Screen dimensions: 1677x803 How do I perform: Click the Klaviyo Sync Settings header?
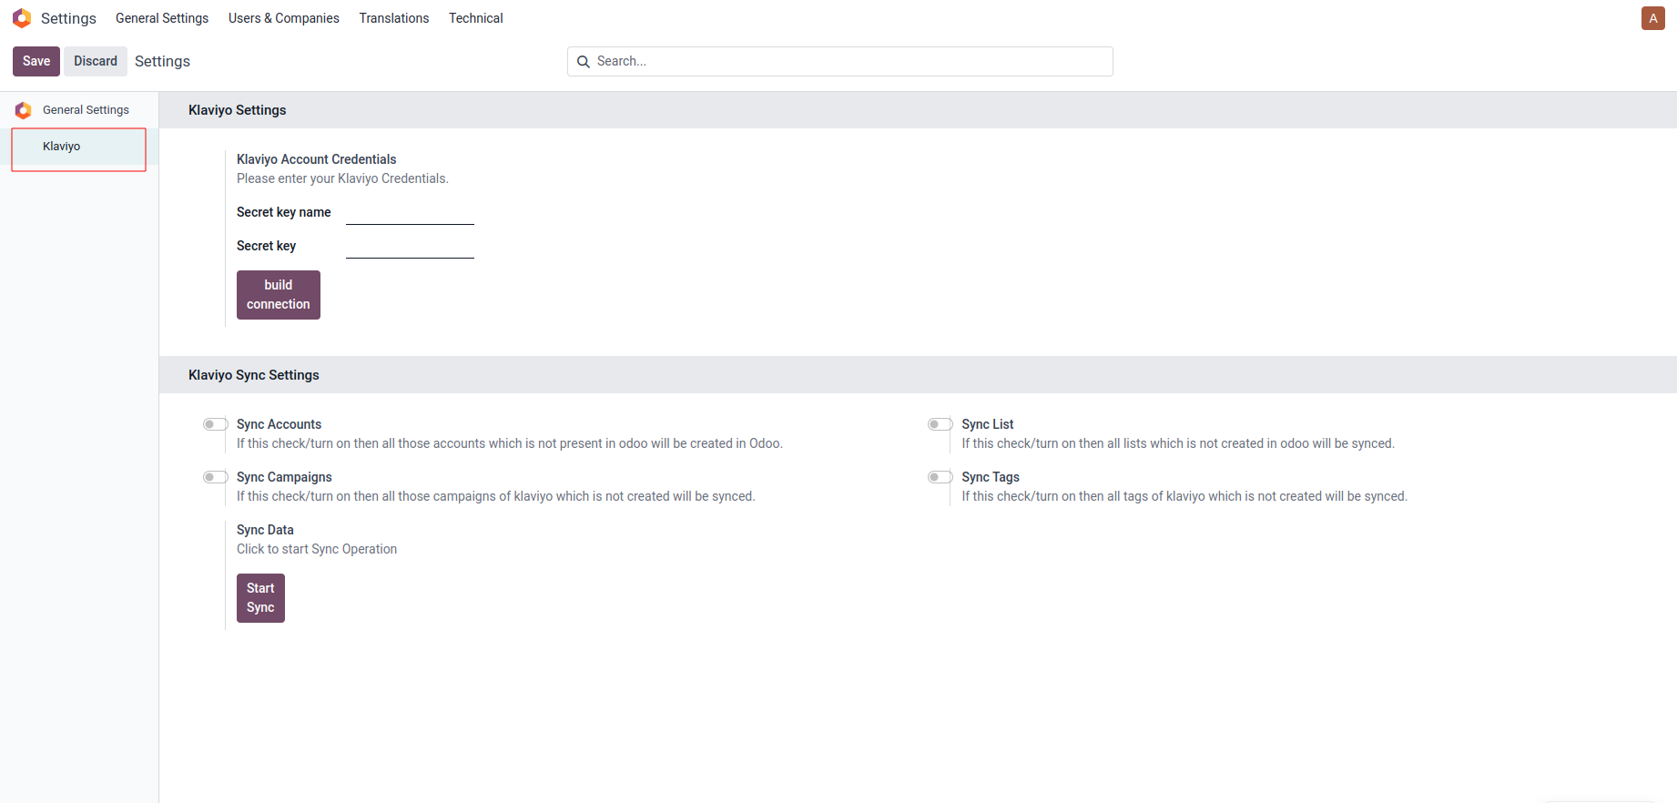(254, 375)
